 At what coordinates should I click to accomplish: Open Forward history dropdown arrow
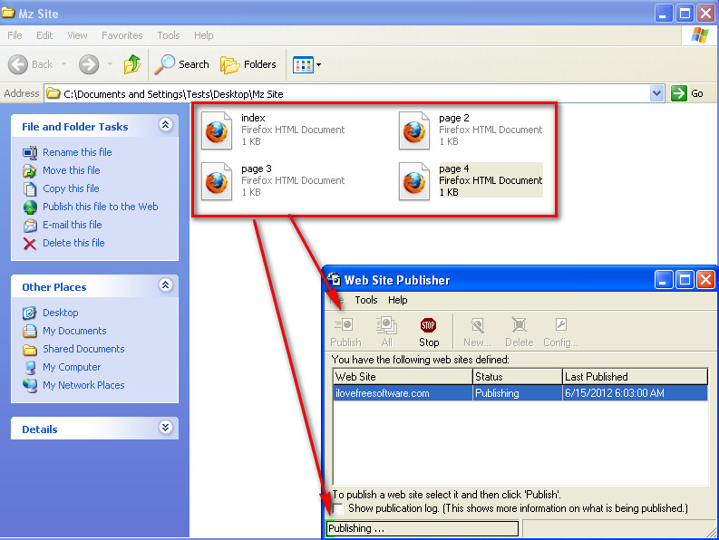[110, 64]
